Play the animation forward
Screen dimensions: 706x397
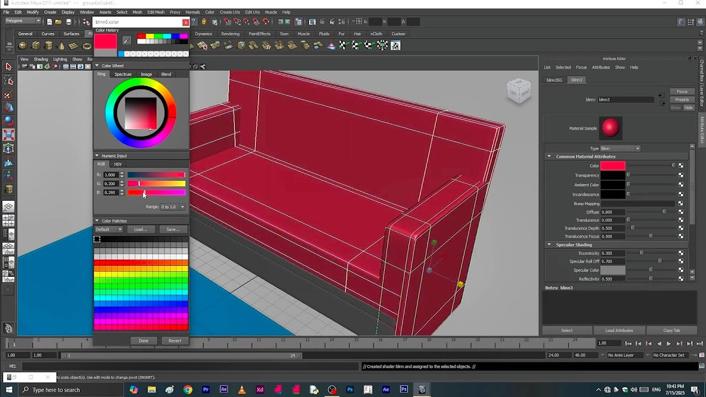669,344
